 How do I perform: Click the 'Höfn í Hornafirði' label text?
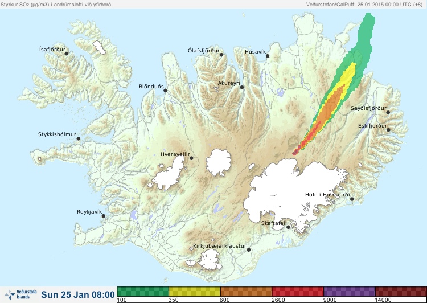327,195
